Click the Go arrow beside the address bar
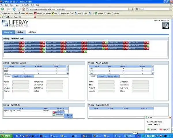Viewport: 173px width, 138px height. 133,9
